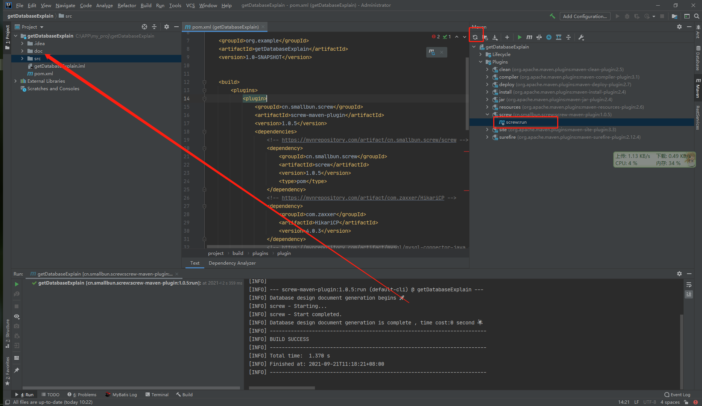Toggle Skip Tests mode in Maven toolbar
The height and width of the screenshot is (406, 702).
pos(549,37)
